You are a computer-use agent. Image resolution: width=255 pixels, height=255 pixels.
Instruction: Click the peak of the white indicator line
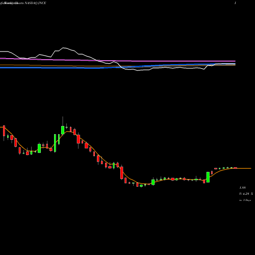coord(63,48)
